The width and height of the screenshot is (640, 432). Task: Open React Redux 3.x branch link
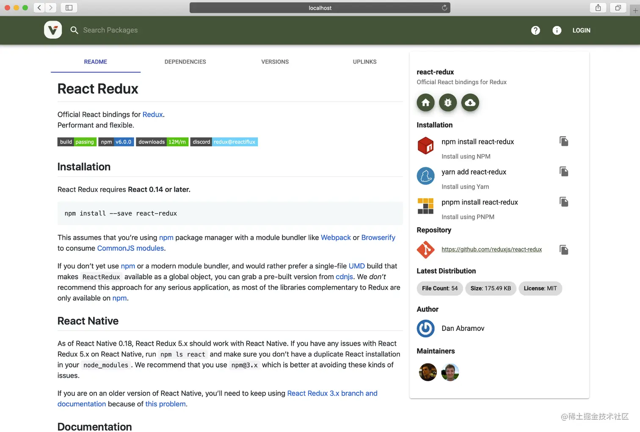coord(332,393)
